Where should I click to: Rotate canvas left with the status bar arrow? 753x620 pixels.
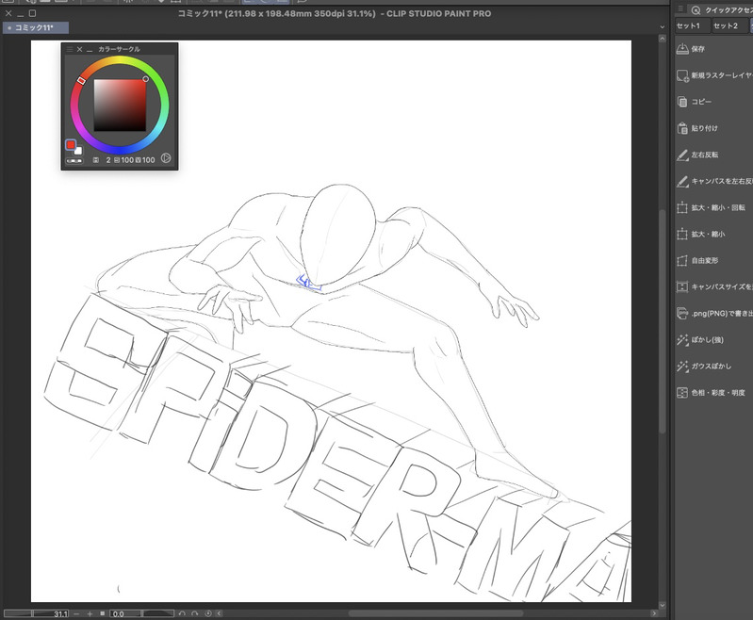(x=182, y=613)
